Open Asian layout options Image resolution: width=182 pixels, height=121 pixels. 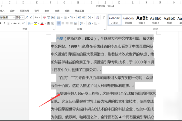[x=90, y=18]
